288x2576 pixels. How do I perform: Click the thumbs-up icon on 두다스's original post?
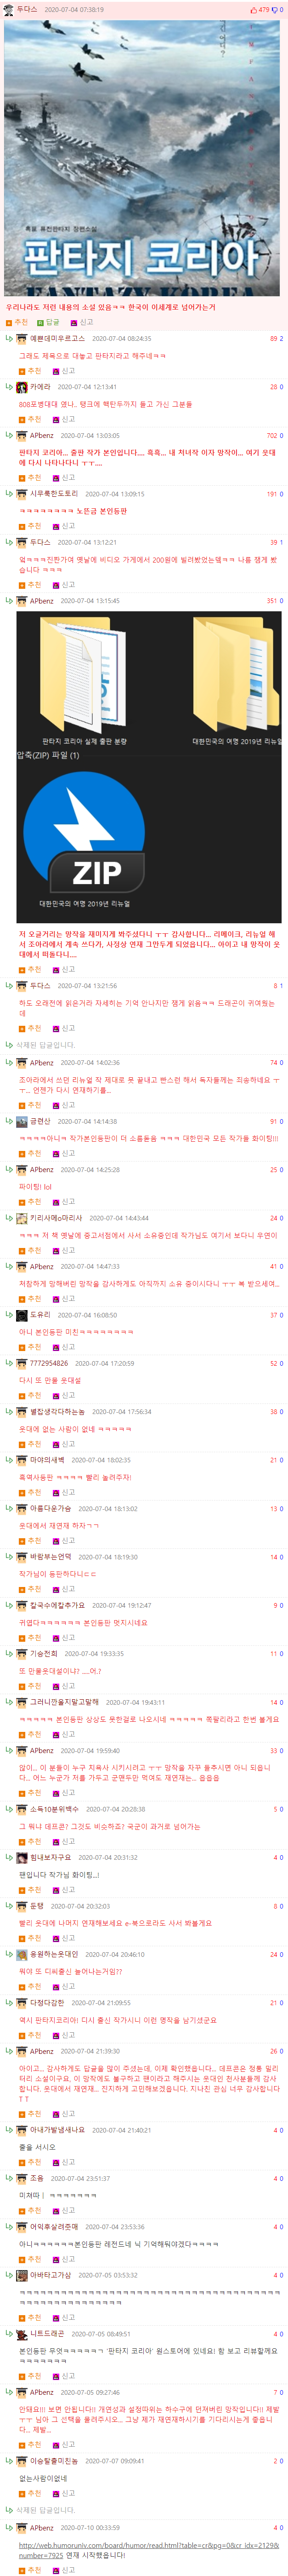pos(254,9)
